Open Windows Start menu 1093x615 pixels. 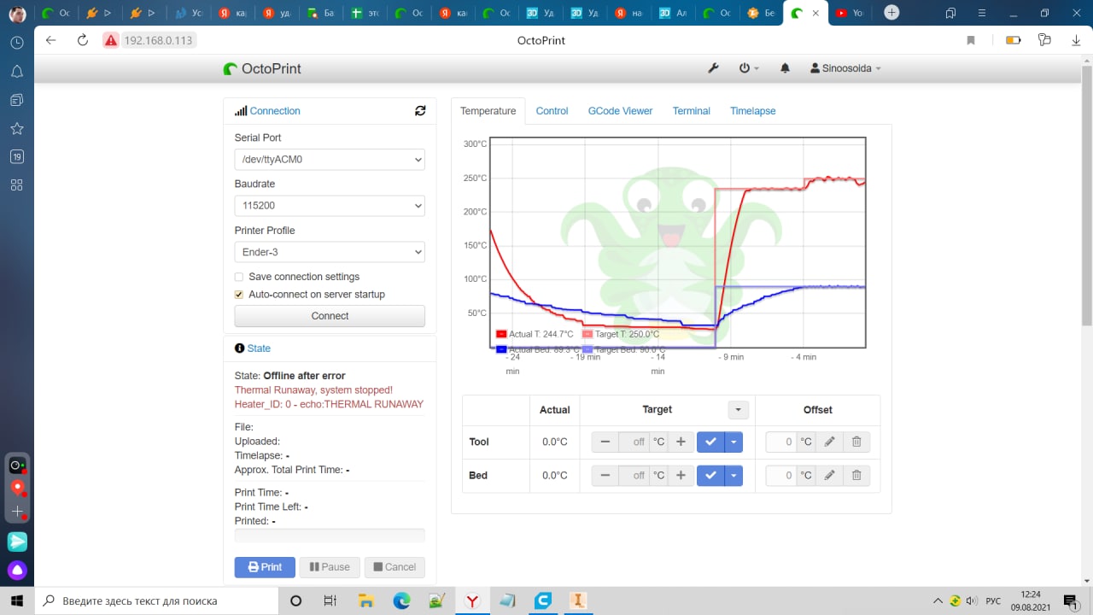[x=16, y=600]
